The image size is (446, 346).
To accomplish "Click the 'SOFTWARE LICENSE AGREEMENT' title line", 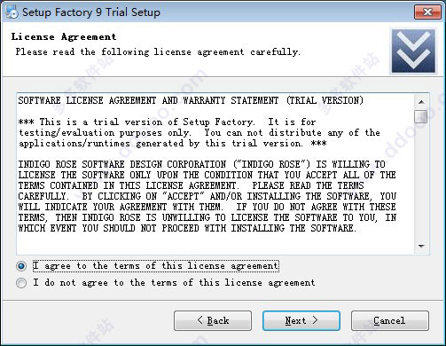I will [x=191, y=100].
